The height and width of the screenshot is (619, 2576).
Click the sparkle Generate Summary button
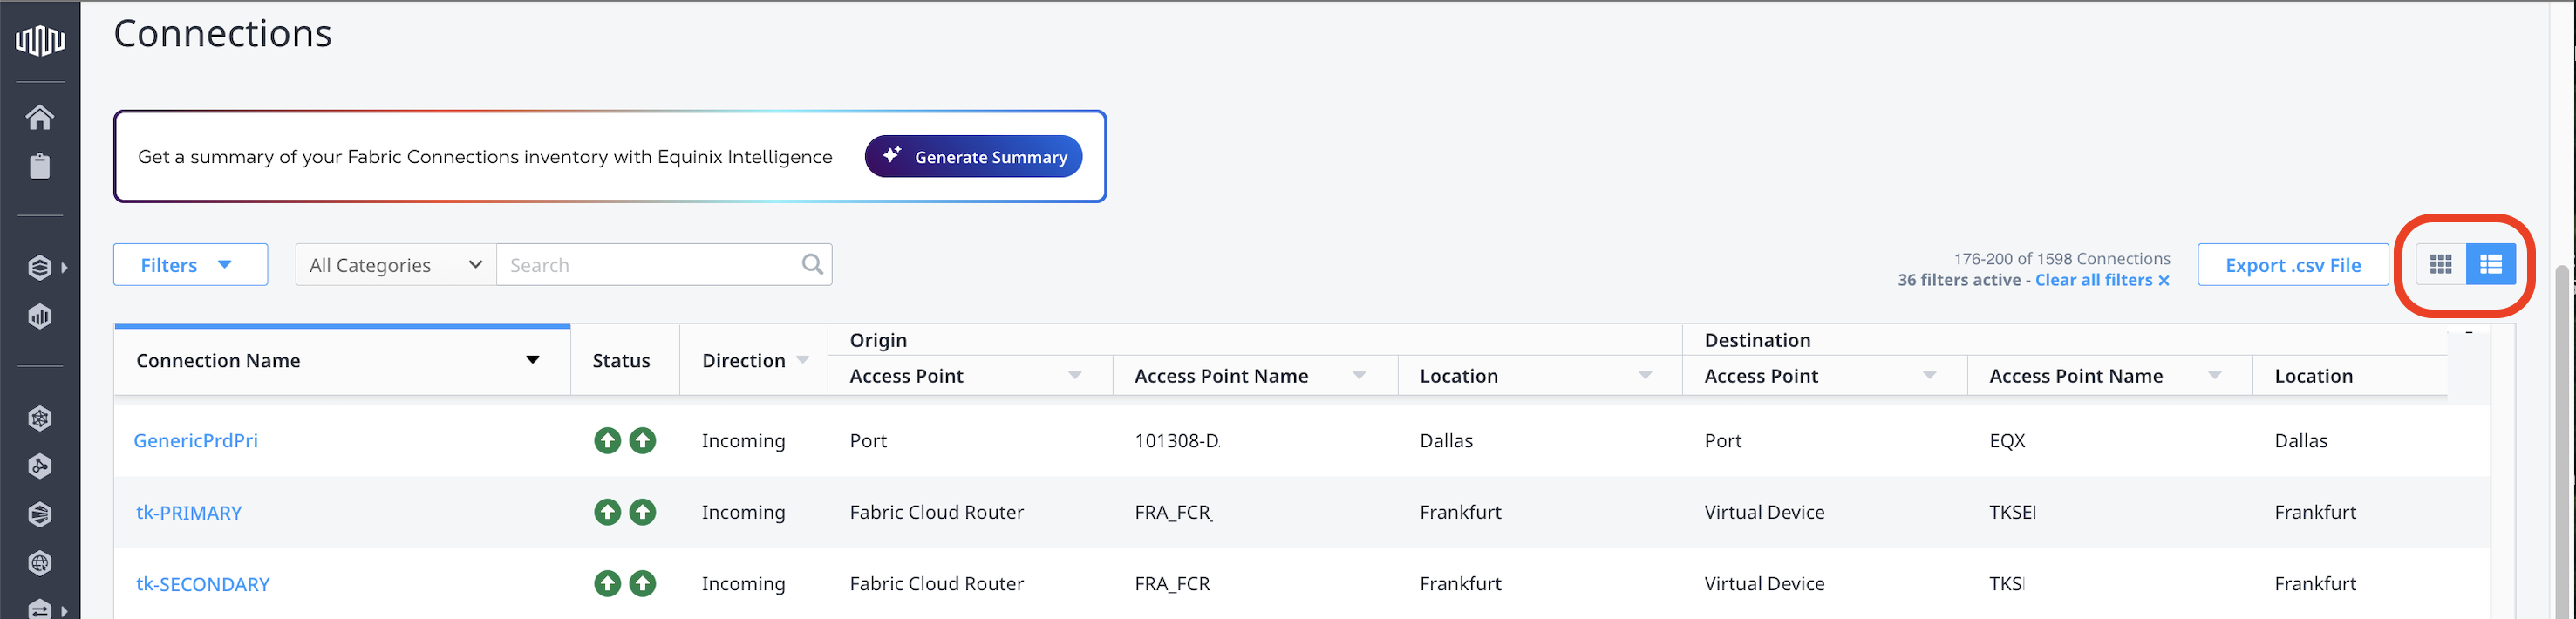(x=973, y=157)
